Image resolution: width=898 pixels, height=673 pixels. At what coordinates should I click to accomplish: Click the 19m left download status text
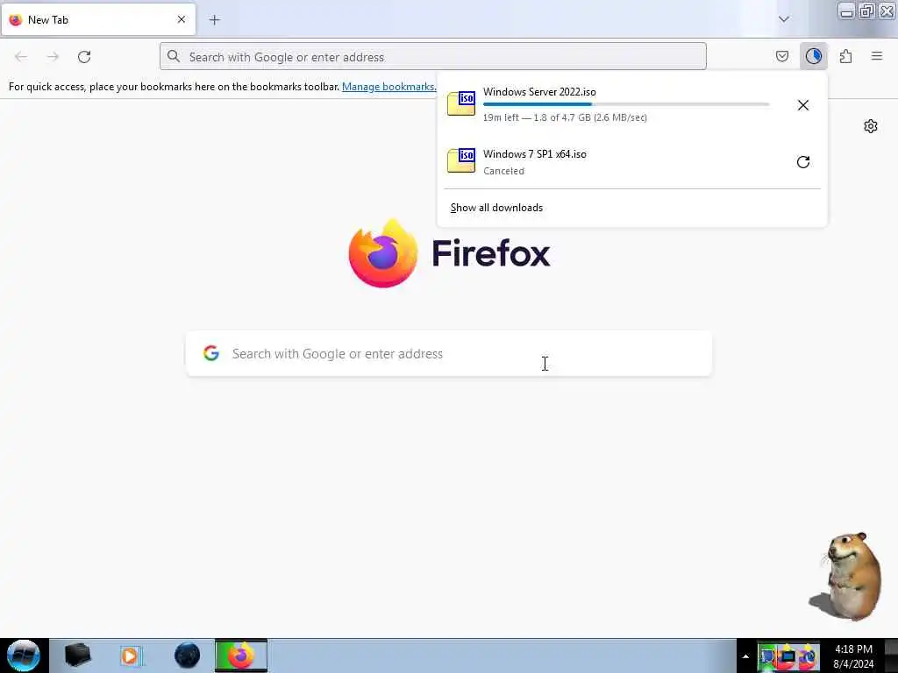566,117
